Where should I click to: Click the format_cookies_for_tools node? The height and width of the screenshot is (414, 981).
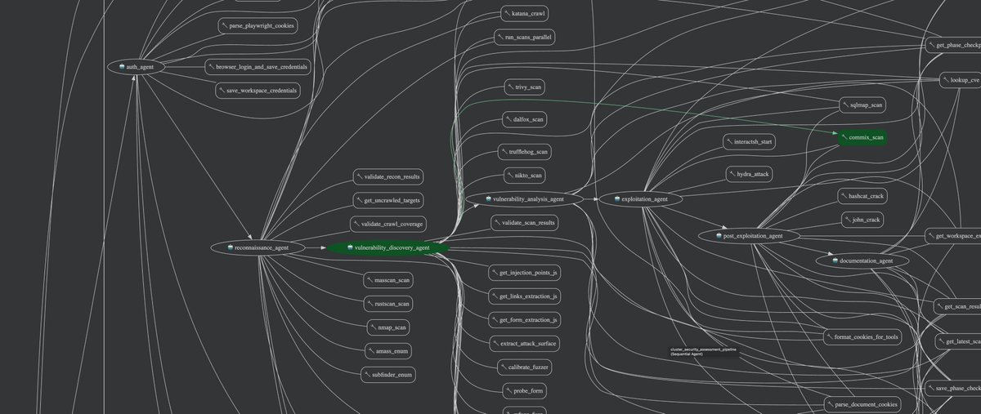862,336
